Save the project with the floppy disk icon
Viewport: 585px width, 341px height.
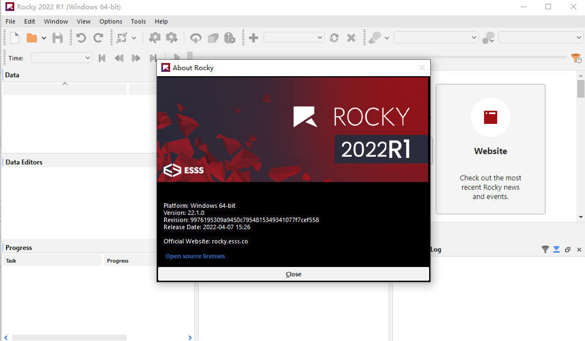tap(58, 38)
